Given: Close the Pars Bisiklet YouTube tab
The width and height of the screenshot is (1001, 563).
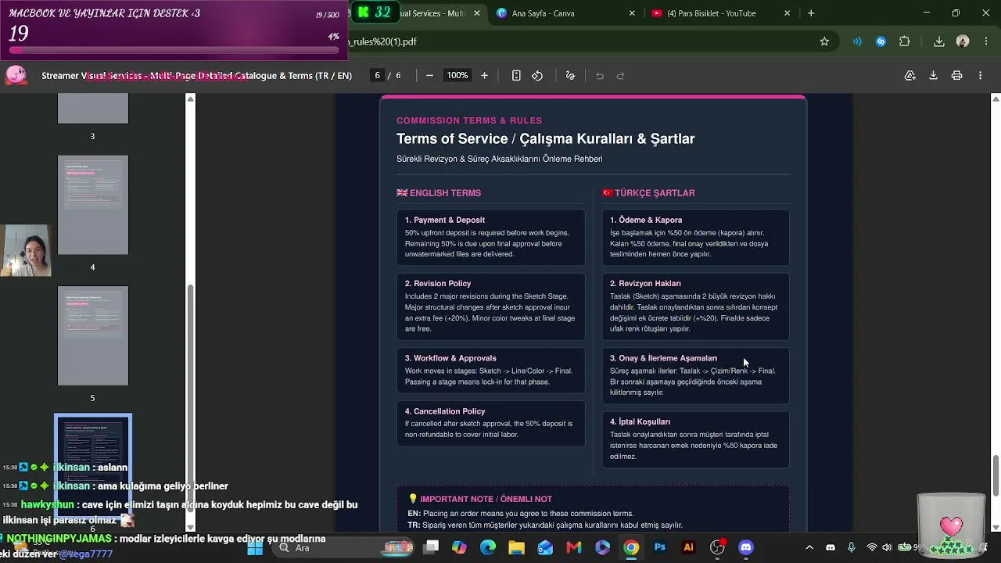Looking at the screenshot, I should pos(787,13).
